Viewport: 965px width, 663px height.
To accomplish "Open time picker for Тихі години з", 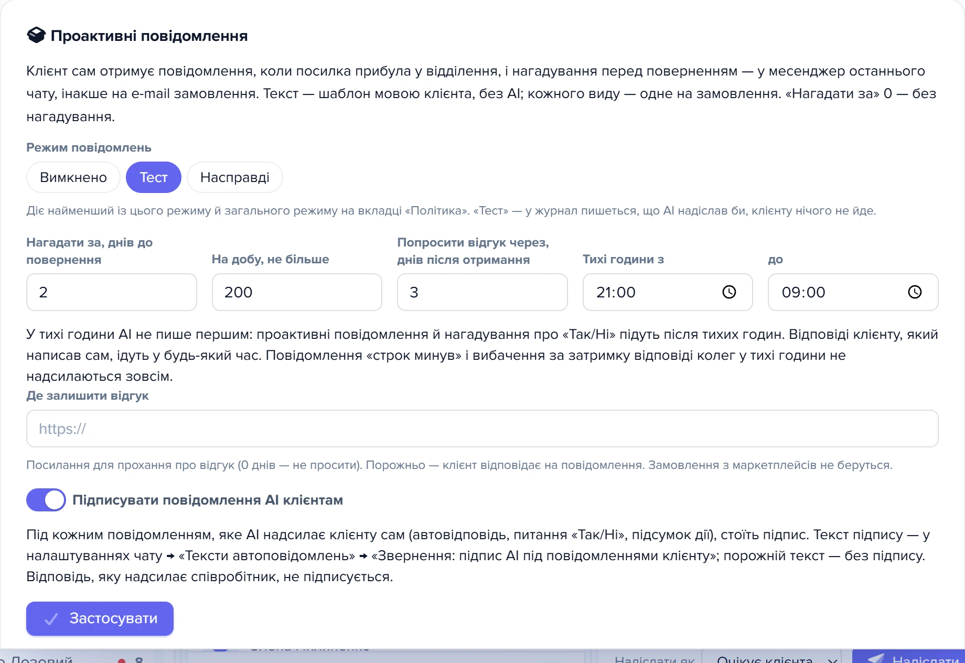I will tap(729, 292).
